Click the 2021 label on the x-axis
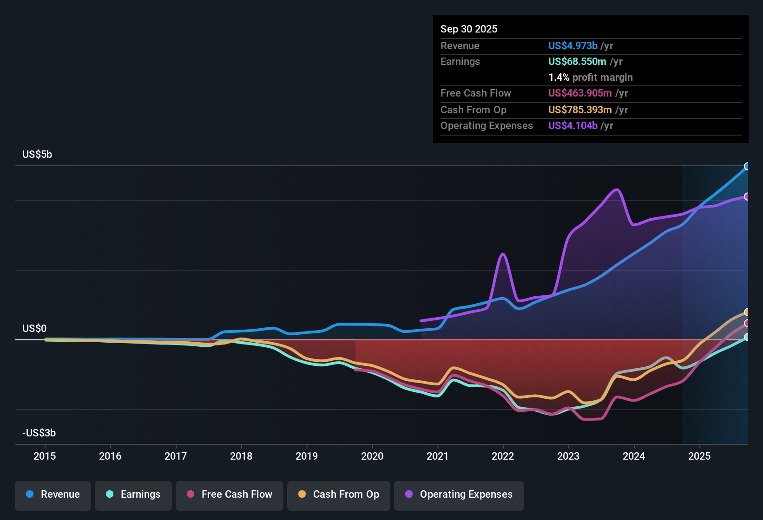Viewport: 763px width, 520px height. (x=437, y=456)
